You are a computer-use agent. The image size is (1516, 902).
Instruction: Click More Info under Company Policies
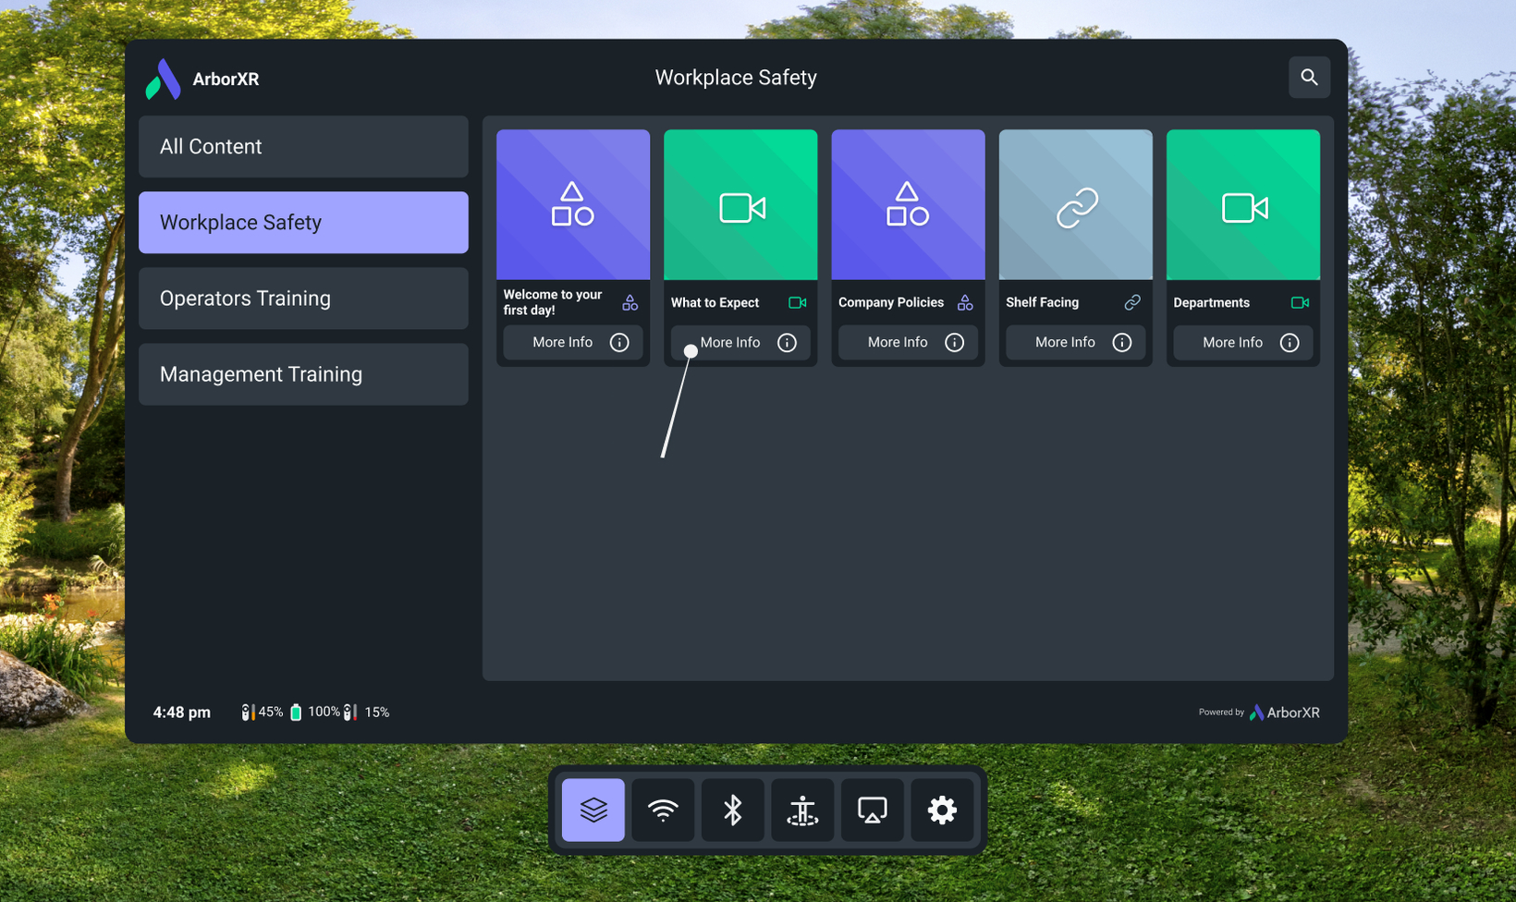[x=908, y=343]
